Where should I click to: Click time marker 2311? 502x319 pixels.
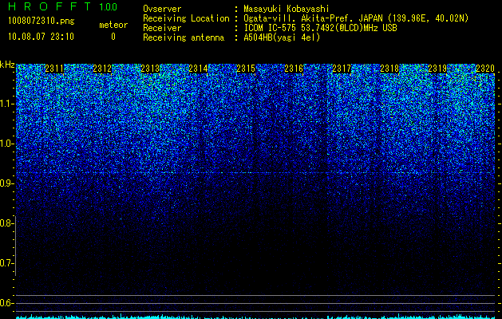pos(54,69)
